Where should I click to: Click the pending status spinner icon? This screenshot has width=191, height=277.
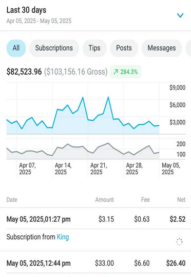pos(180,242)
